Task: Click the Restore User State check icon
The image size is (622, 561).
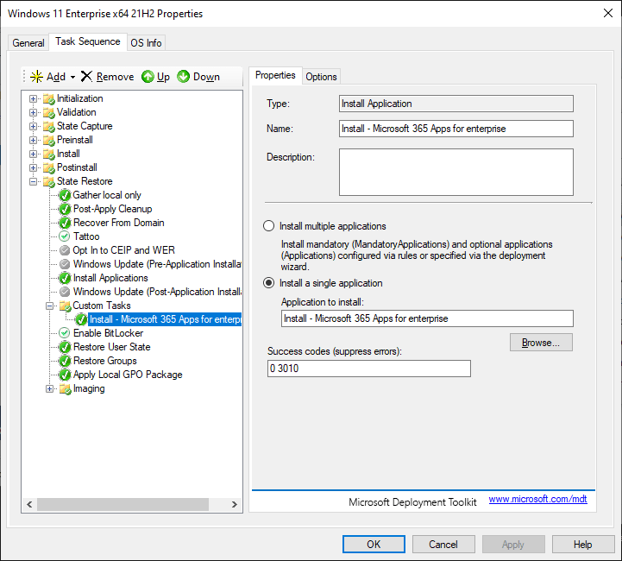Action: [65, 347]
